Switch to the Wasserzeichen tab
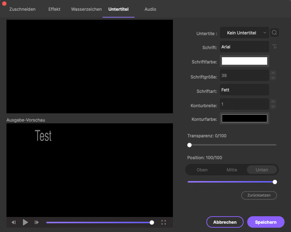Viewport: 291px width, 232px height. [86, 9]
